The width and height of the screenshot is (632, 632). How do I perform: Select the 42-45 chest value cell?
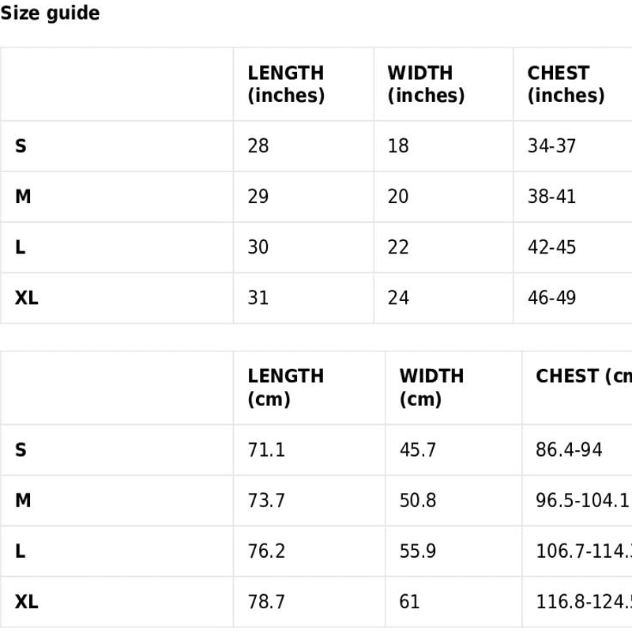coord(551,247)
